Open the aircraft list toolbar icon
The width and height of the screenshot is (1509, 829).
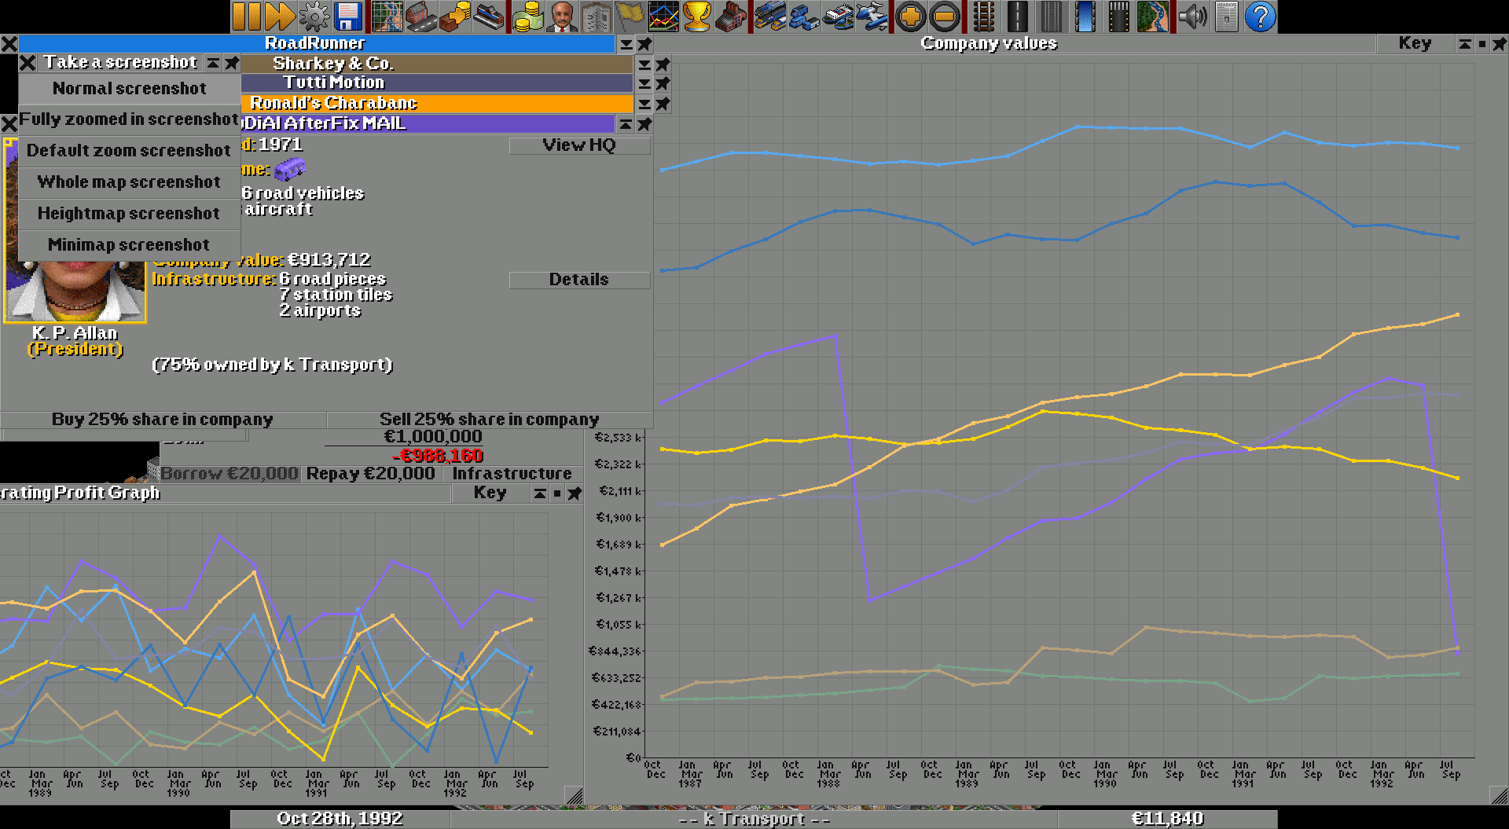872,17
